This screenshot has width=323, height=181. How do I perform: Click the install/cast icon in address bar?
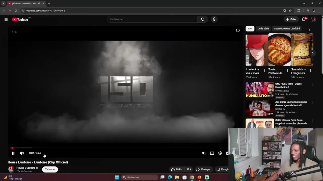(x=285, y=11)
